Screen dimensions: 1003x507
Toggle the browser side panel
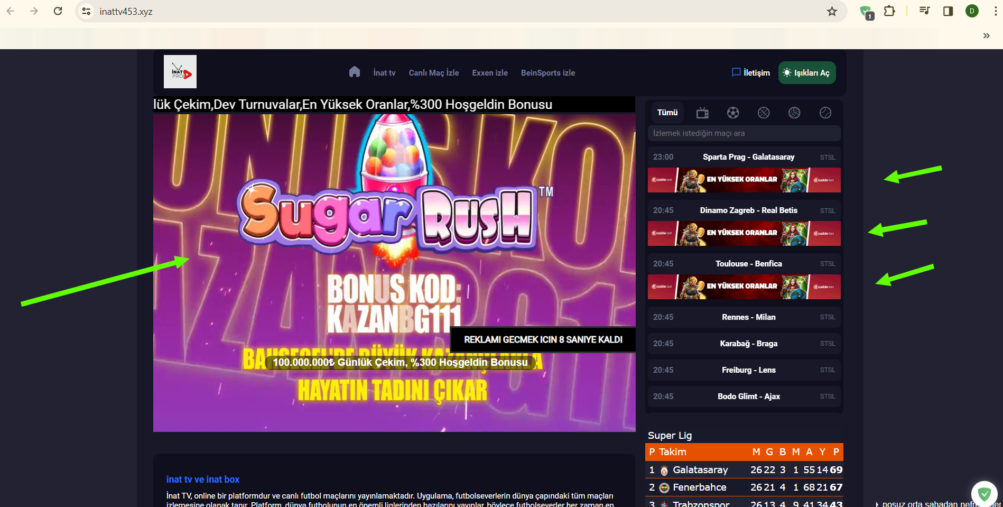[948, 11]
